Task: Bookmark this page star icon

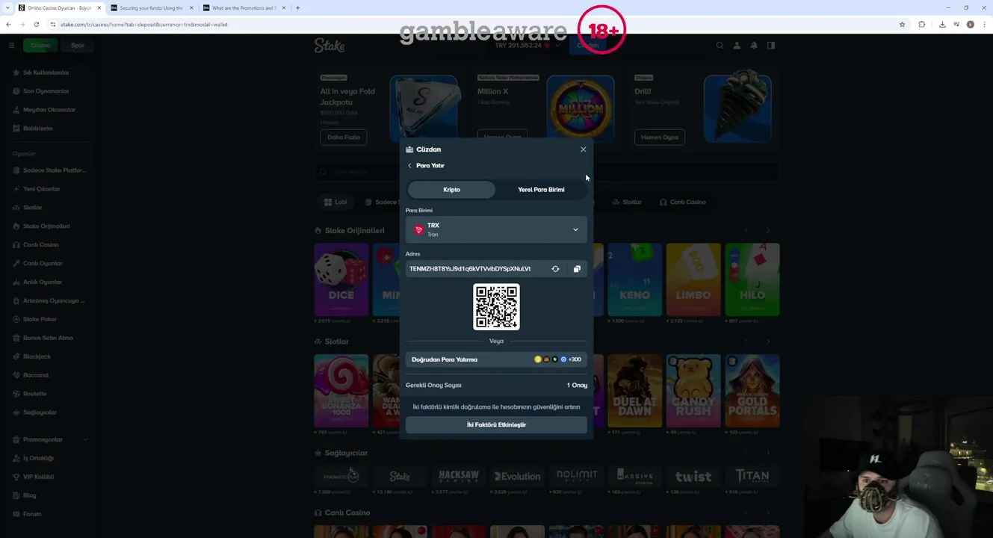Action: pos(902,25)
